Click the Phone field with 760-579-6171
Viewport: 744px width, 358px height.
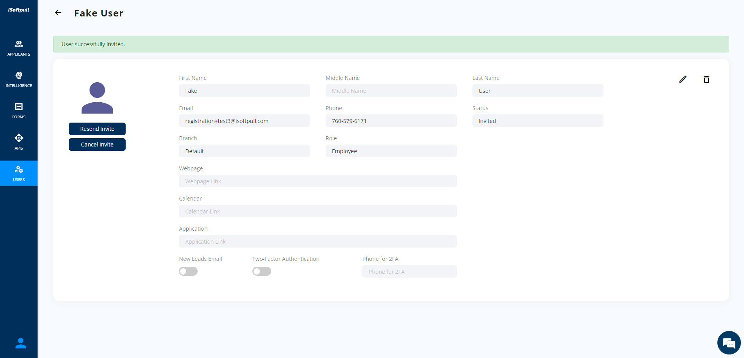(391, 121)
